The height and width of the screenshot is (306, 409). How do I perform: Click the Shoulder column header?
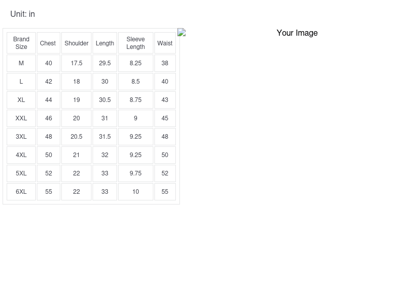[x=76, y=43]
